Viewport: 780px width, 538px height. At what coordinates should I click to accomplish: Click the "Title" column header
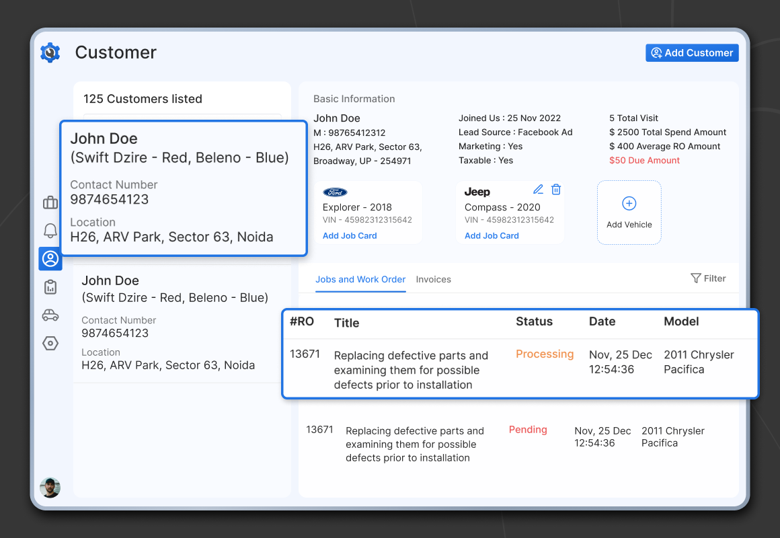point(347,323)
